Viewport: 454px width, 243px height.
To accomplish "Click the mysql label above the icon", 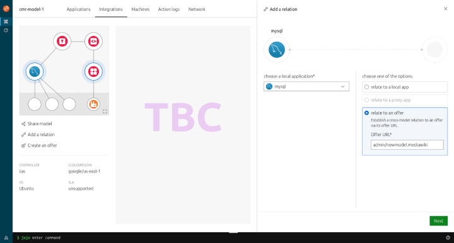I will click(277, 31).
